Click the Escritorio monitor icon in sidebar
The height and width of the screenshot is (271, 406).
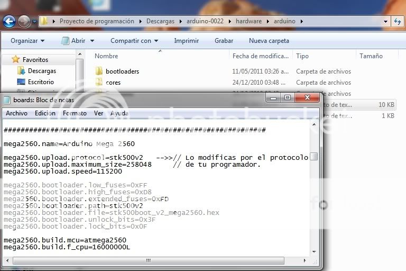point(21,82)
